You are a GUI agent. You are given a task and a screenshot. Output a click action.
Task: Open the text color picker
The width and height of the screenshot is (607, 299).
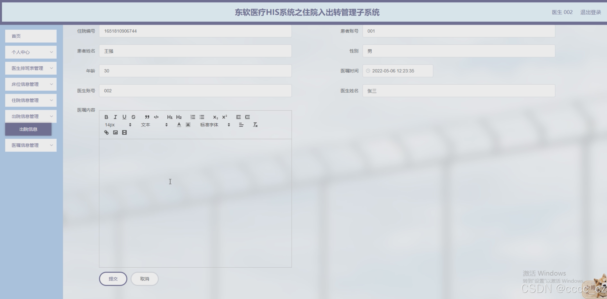click(179, 125)
